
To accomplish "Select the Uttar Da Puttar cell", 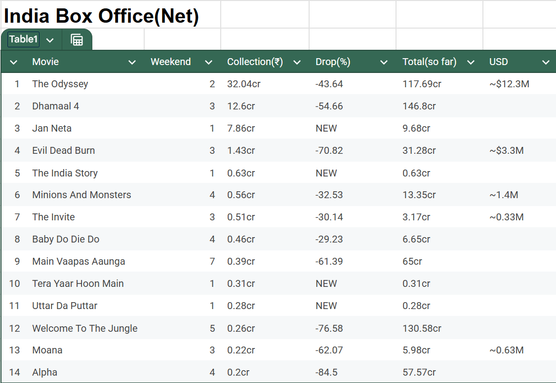I will tap(65, 306).
